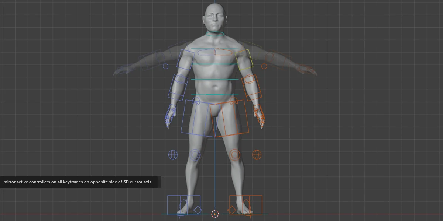Viewport: 443px width, 221px height.
Task: Click the small orange elbow circle controller
Action: [x=264, y=66]
